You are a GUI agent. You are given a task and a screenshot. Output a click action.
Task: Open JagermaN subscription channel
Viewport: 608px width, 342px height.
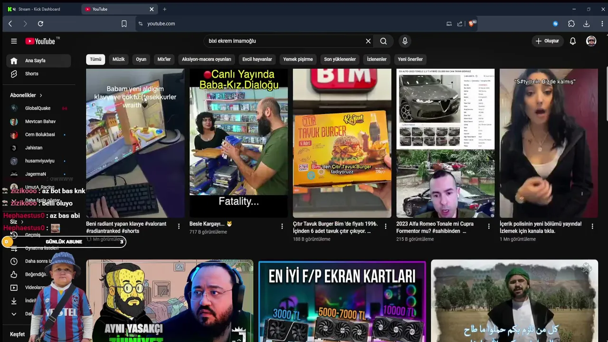39,174
